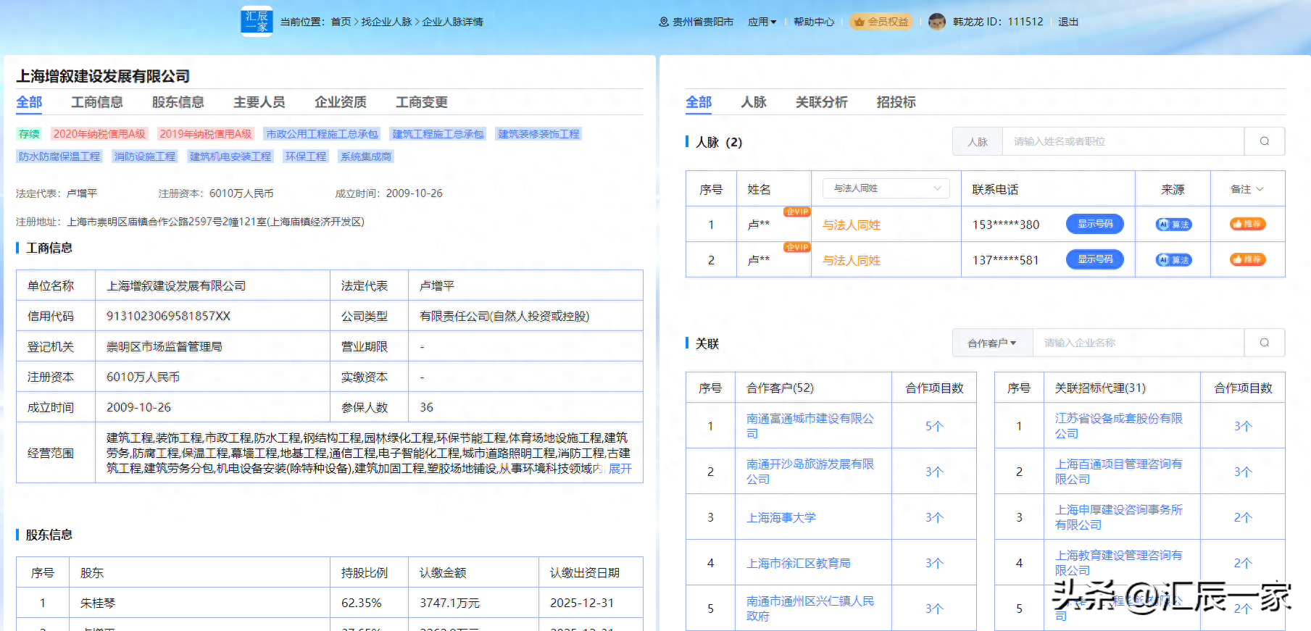Image resolution: width=1311 pixels, height=631 pixels.
Task: Click the 推荐 badge for 153*****380 row
Action: [x=1247, y=224]
